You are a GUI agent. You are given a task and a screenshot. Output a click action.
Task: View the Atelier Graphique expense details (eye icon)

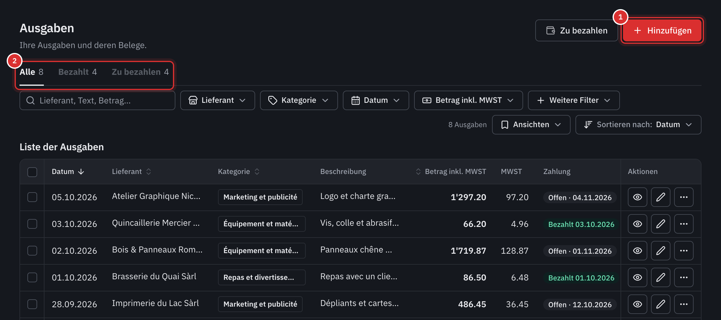pos(637,197)
